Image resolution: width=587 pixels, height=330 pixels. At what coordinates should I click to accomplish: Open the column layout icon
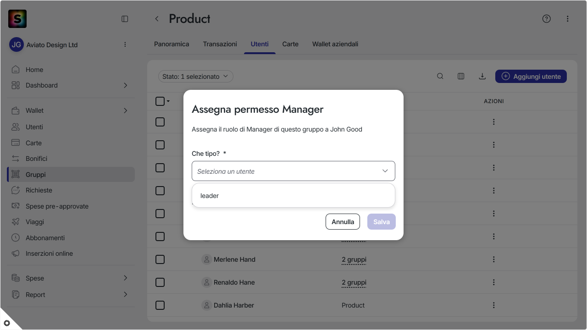[x=461, y=77]
